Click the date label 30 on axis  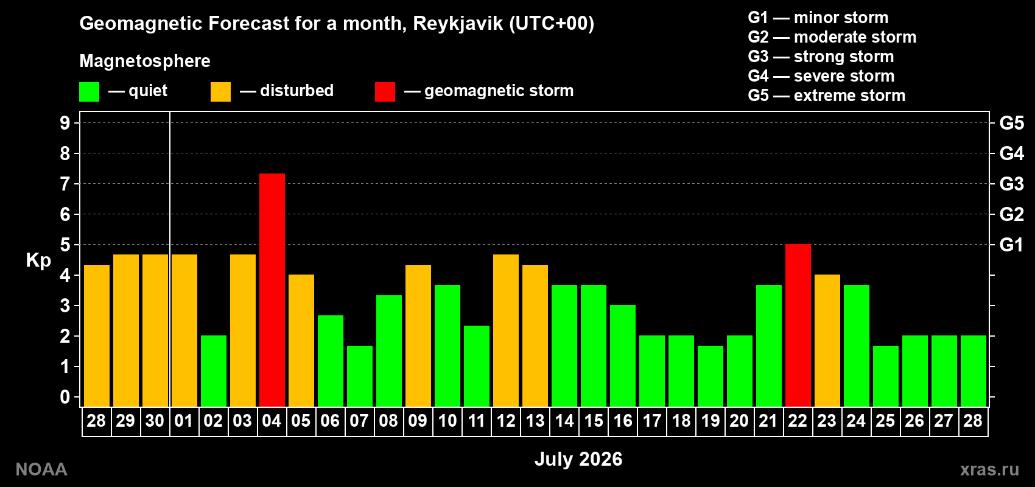[155, 421]
